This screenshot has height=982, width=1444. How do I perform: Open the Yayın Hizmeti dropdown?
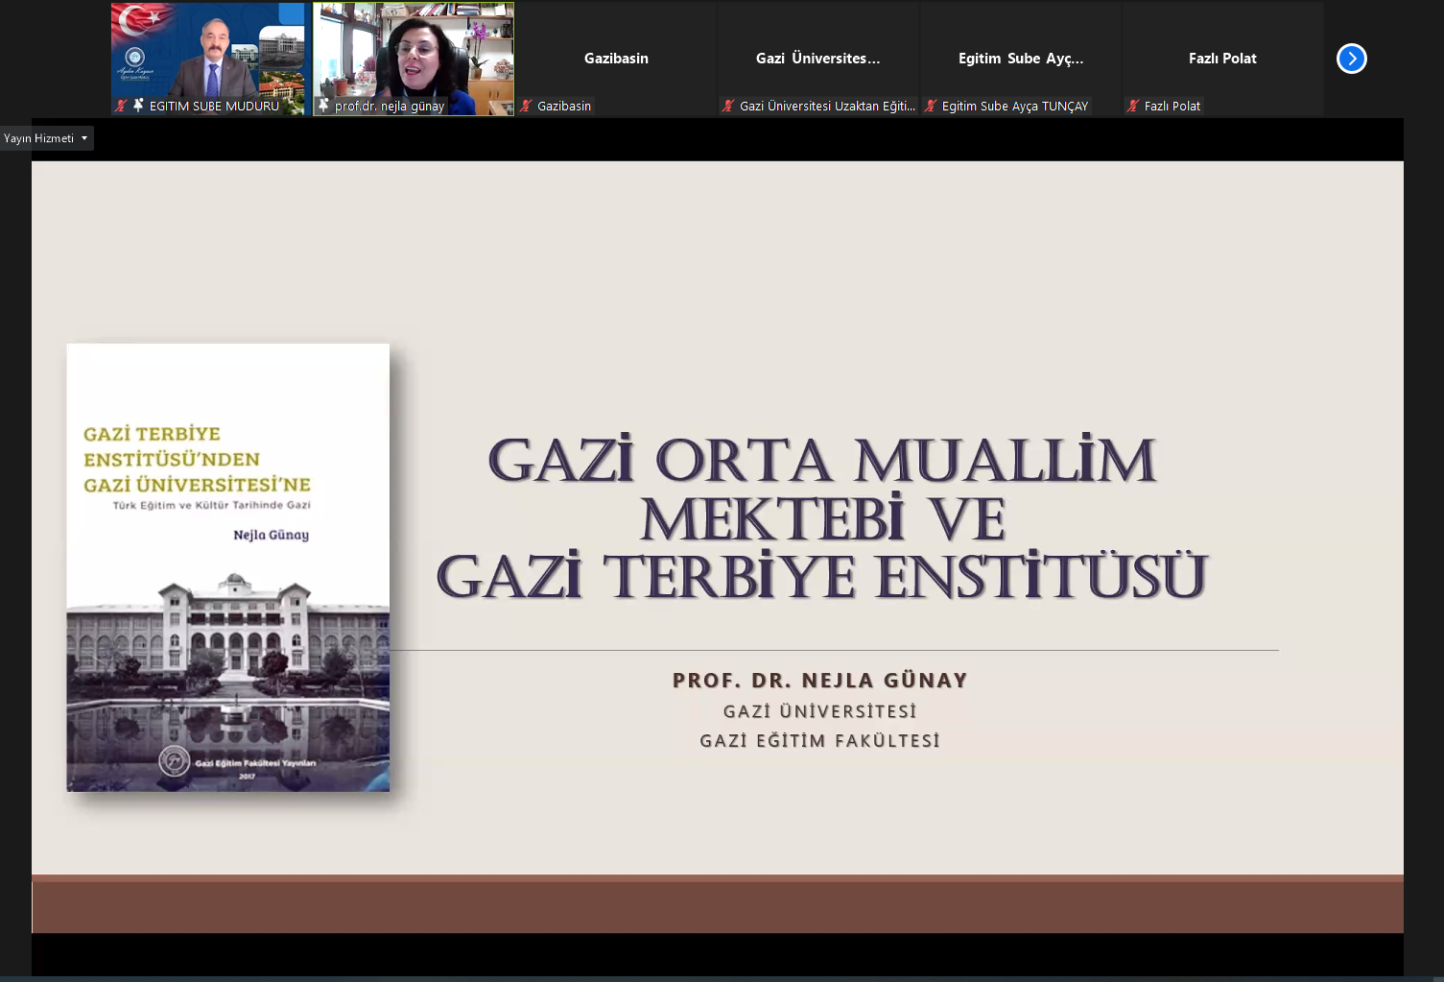tap(47, 138)
